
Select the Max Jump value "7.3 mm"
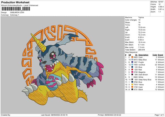pos(141,47)
